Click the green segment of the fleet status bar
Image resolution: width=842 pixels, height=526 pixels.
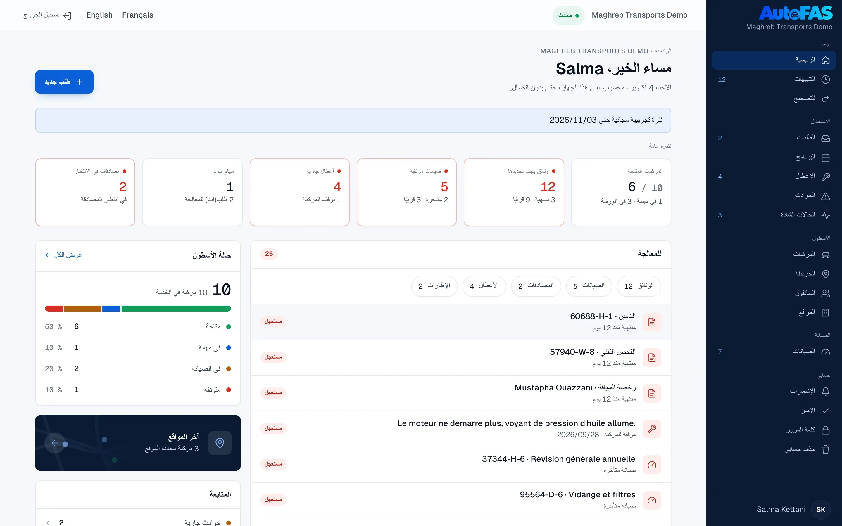[x=176, y=309]
